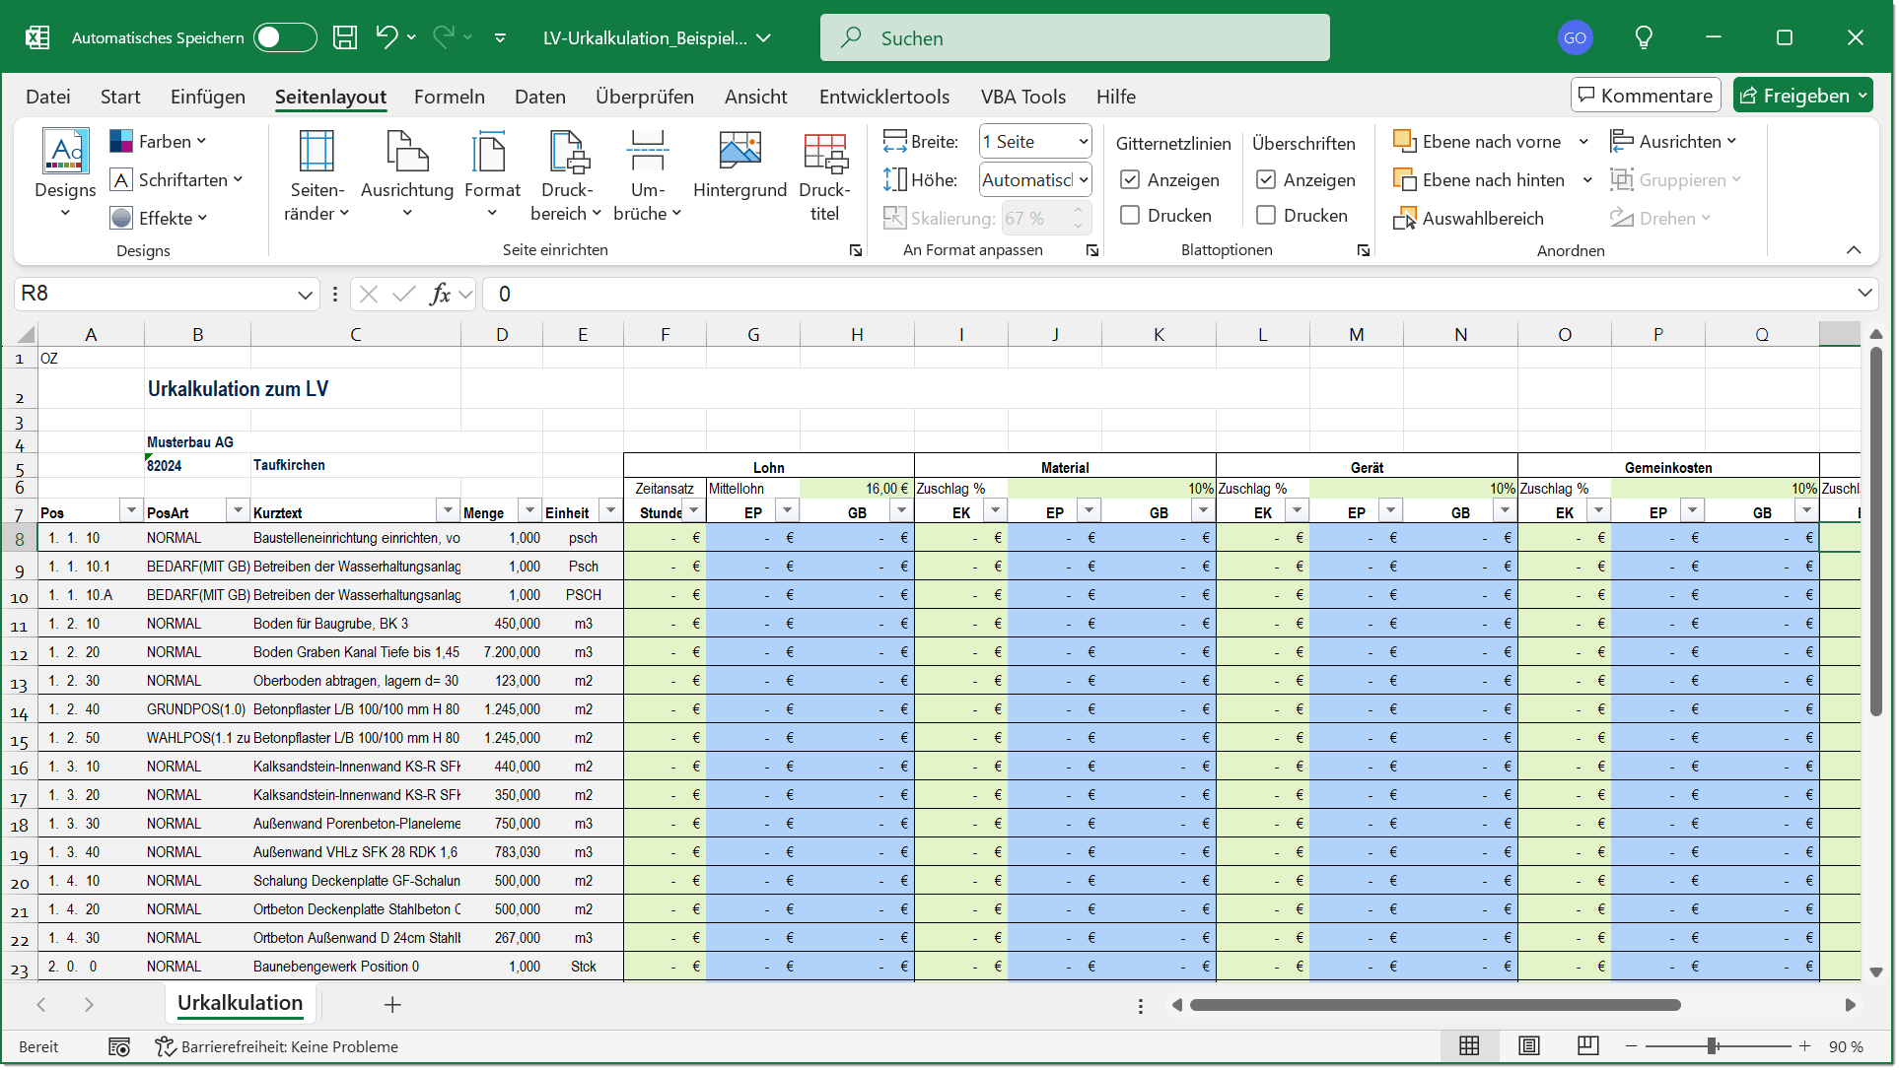Open the Datei menu
Image resolution: width=1899 pixels, height=1070 pixels.
(x=48, y=97)
